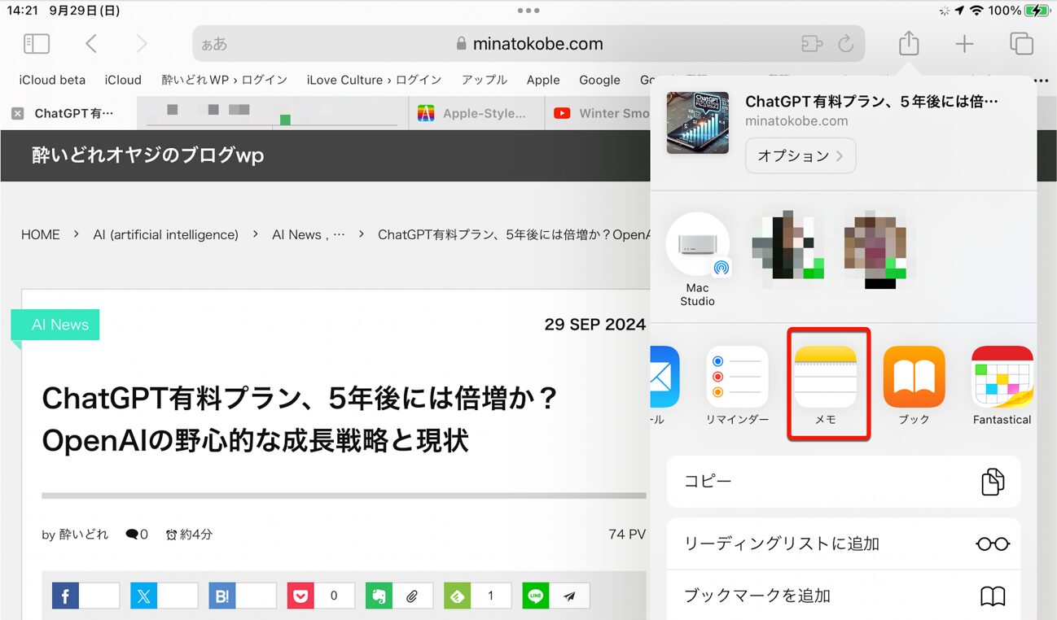The image size is (1057, 620).
Task: Open the Apple bookmark
Action: [x=543, y=80]
